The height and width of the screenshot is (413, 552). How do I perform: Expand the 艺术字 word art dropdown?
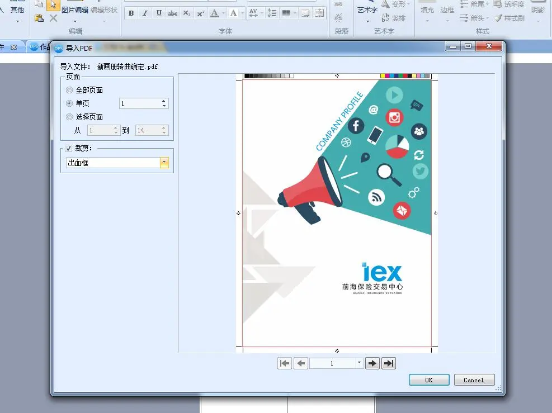point(367,21)
